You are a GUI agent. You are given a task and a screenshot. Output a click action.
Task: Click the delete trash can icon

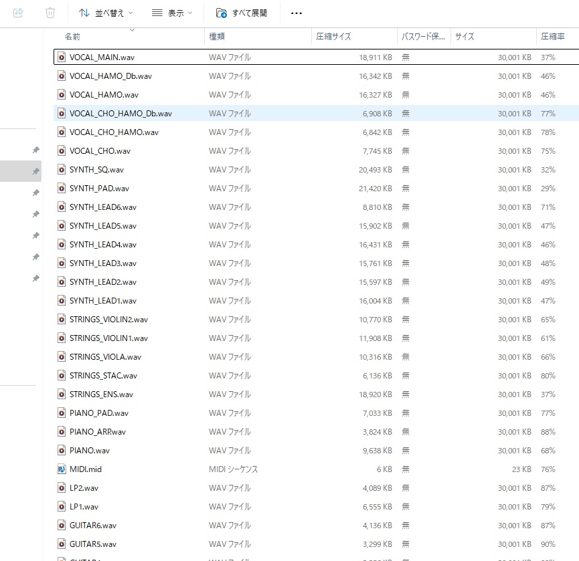50,13
